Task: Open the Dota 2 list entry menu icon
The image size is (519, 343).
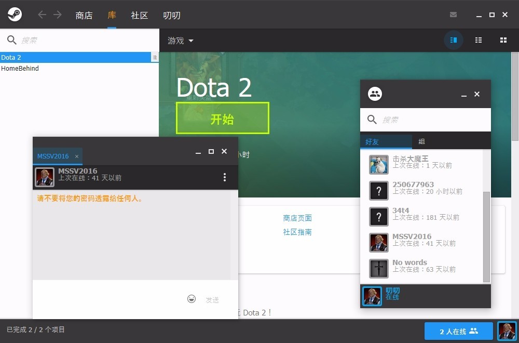Action: click(155, 58)
